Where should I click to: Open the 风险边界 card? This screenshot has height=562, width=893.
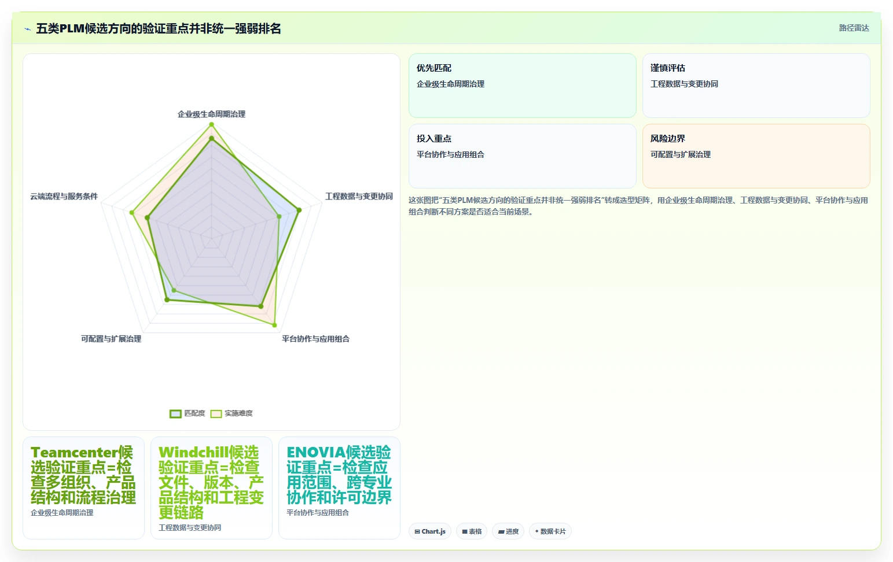coord(756,156)
